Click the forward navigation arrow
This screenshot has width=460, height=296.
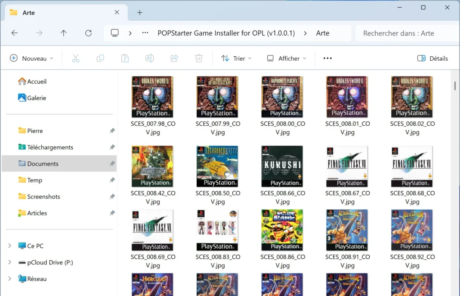(39, 33)
